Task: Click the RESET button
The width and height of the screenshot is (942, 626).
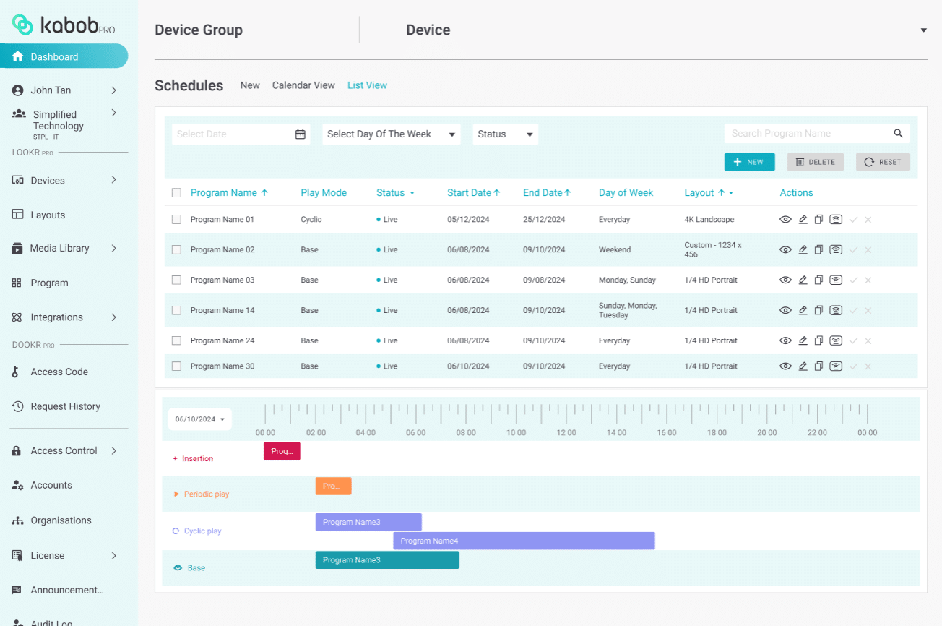Action: coord(883,162)
